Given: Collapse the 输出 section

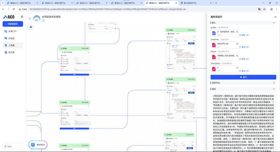Looking at the screenshot, I should (274, 89).
